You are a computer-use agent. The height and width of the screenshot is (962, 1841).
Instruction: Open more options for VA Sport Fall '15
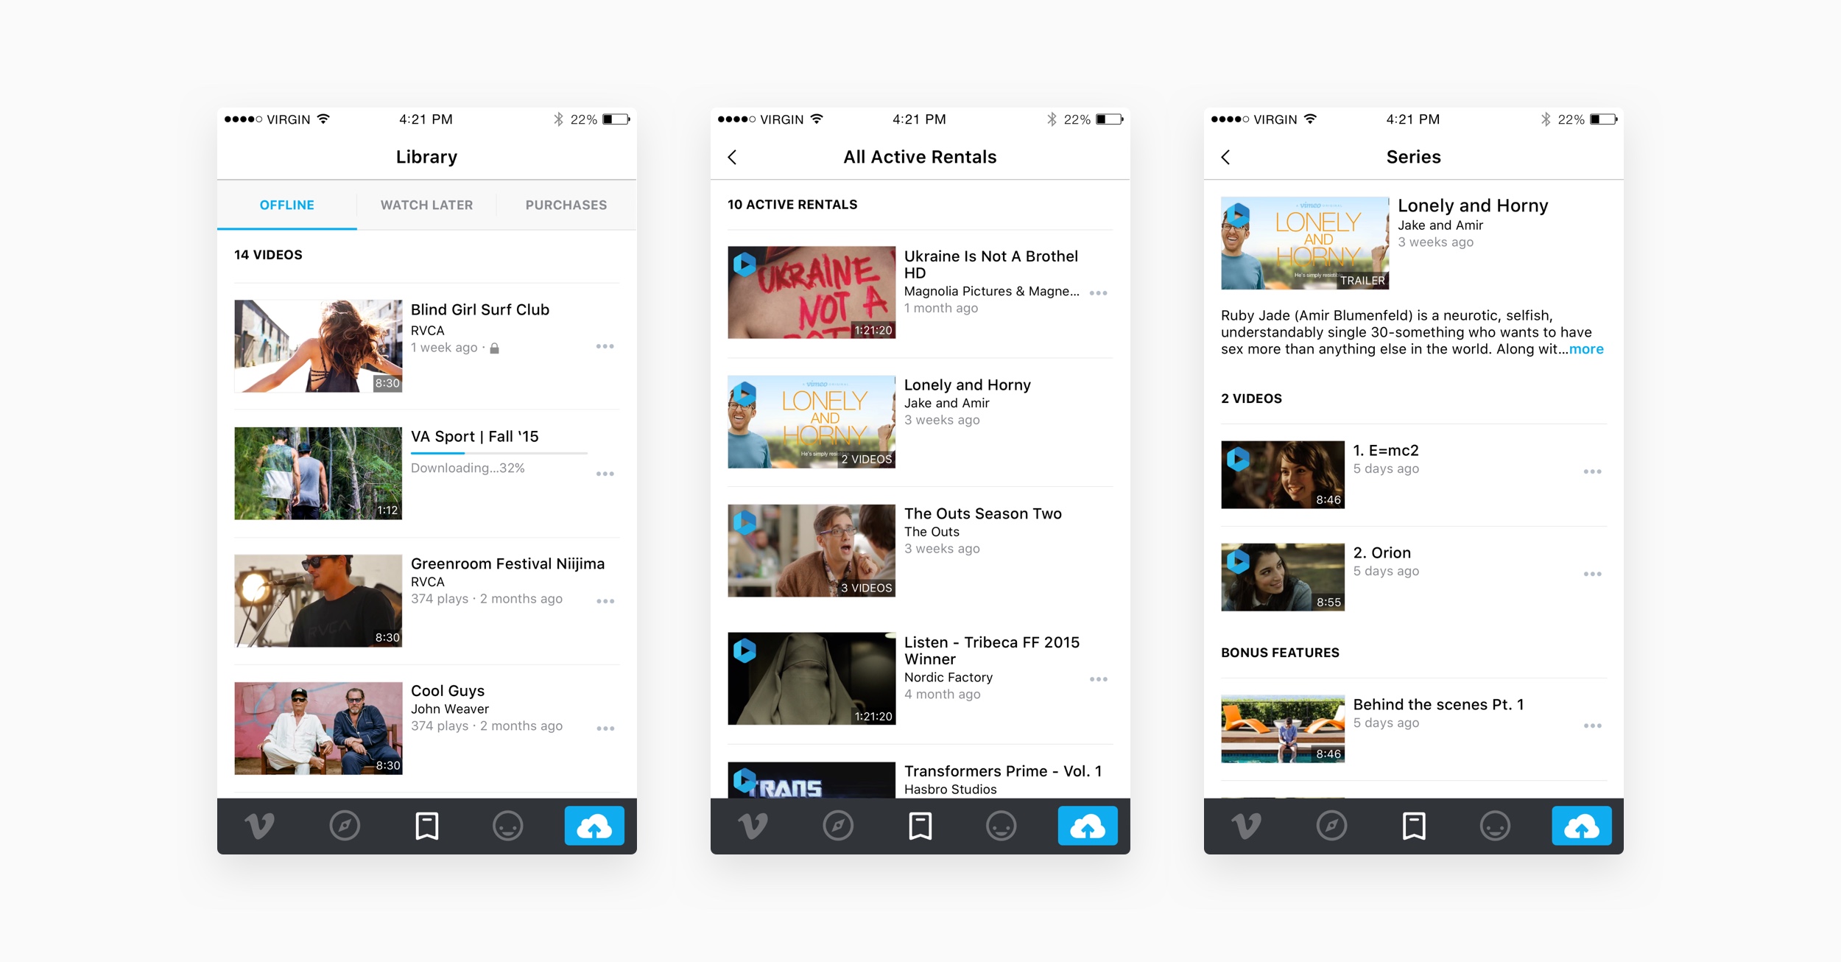click(605, 474)
